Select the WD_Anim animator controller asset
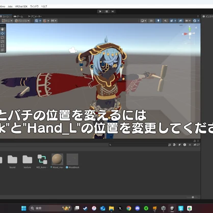The height and width of the screenshot is (213, 213). coord(42,161)
